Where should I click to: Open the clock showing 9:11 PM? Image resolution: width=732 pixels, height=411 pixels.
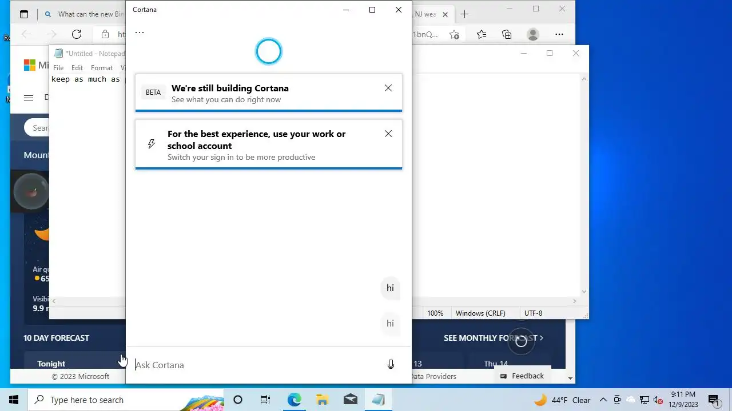coord(683,400)
